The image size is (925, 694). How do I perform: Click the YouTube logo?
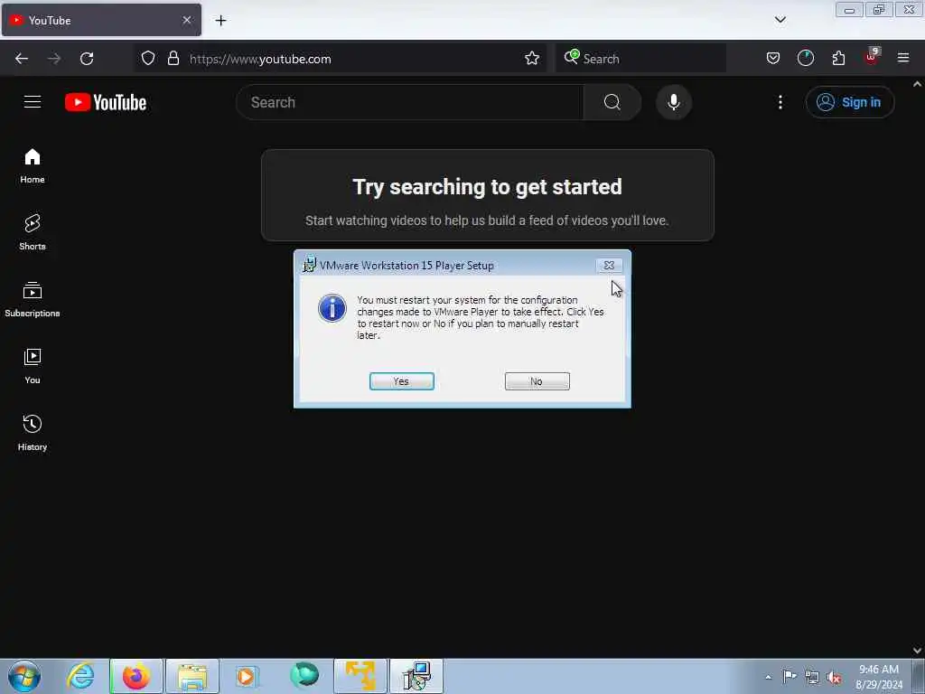106,102
